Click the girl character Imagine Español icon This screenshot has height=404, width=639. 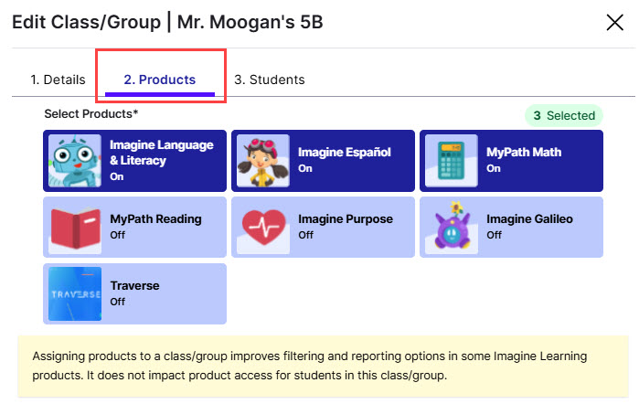pyautogui.click(x=263, y=161)
